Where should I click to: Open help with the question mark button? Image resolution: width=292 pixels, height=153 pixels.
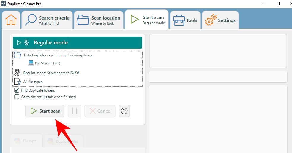[x=124, y=111]
